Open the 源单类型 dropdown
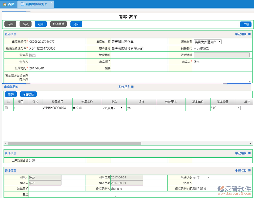This screenshot has width=254, height=198. click(x=207, y=42)
